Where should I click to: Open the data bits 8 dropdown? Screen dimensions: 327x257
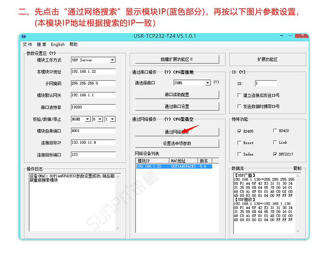pos(100,119)
